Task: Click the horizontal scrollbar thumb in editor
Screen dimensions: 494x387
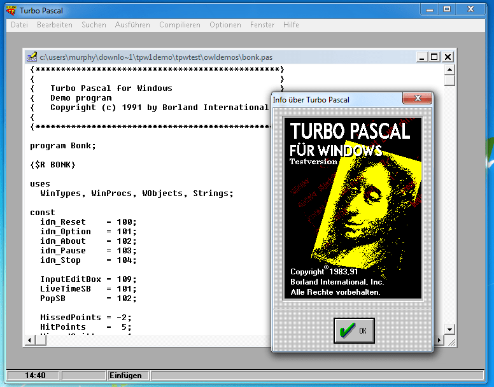Action: coord(41,340)
